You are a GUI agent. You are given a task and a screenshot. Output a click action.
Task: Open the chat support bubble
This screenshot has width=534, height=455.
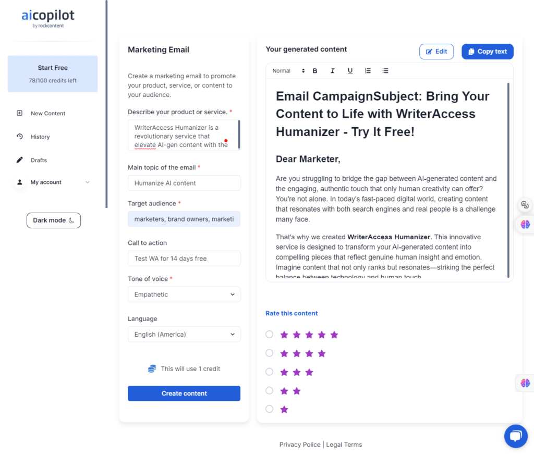coord(516,436)
